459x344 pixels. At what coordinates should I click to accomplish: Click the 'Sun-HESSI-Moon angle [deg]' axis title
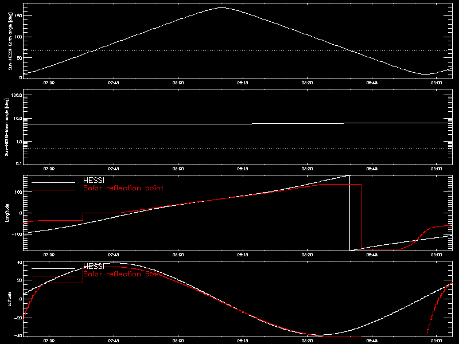[x=7, y=127]
